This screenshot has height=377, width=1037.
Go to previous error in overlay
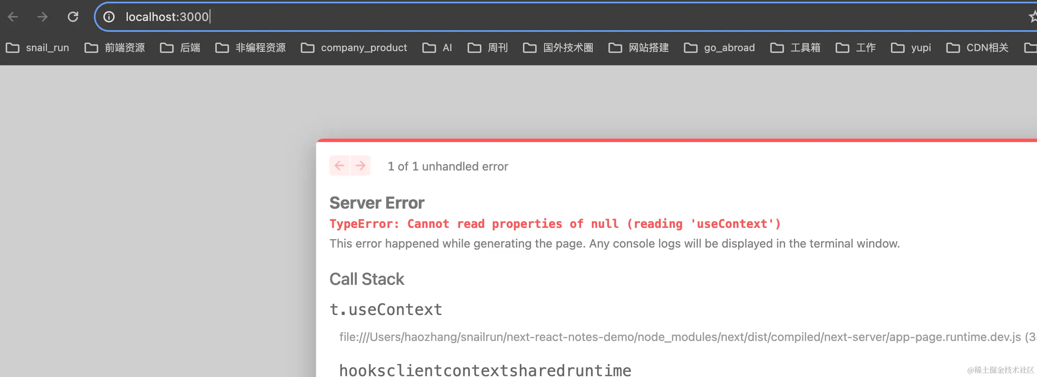coord(340,165)
